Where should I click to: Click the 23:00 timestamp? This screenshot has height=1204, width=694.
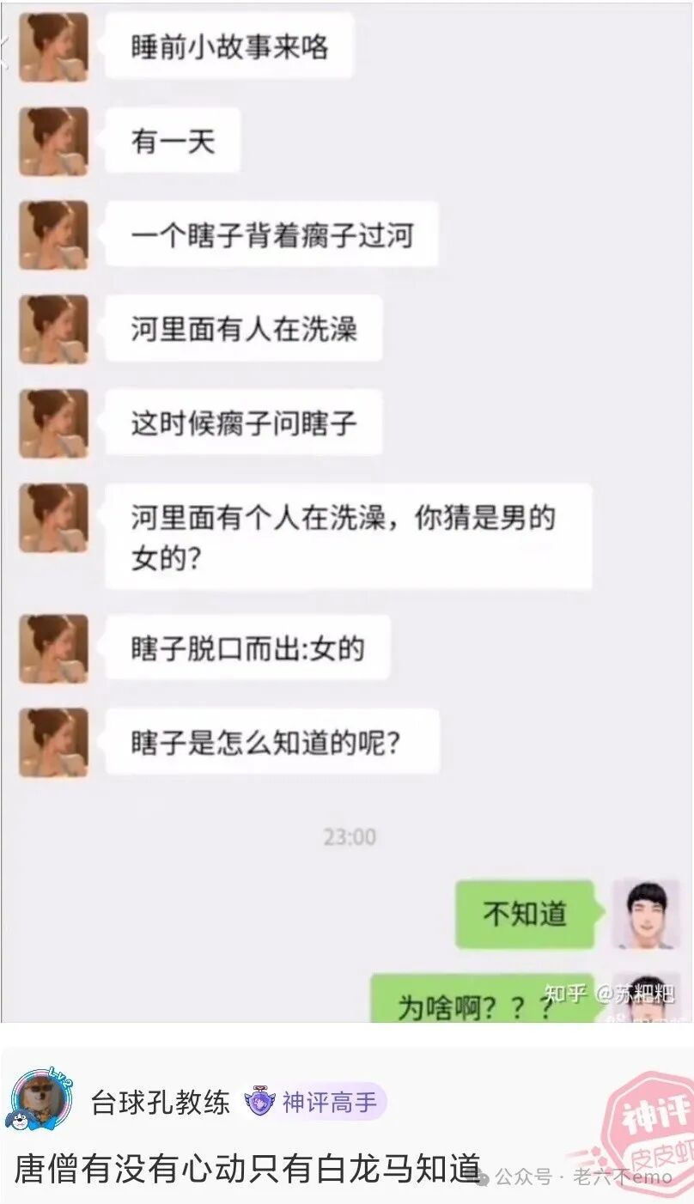click(x=350, y=836)
